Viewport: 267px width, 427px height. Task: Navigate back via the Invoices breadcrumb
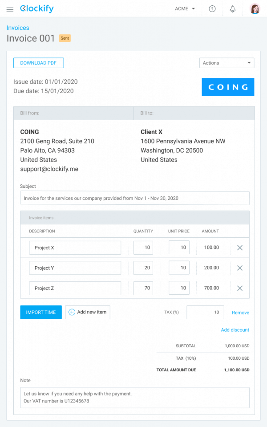coord(18,28)
